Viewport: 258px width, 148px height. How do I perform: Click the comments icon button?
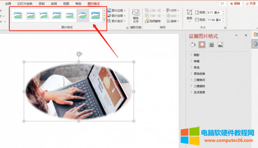222,4
